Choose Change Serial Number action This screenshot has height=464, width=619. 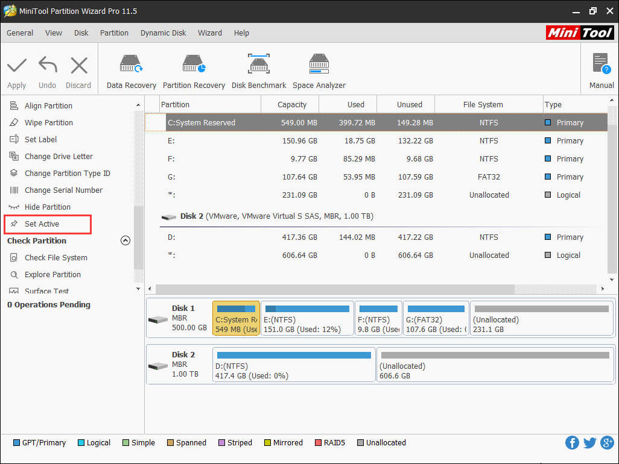point(63,190)
